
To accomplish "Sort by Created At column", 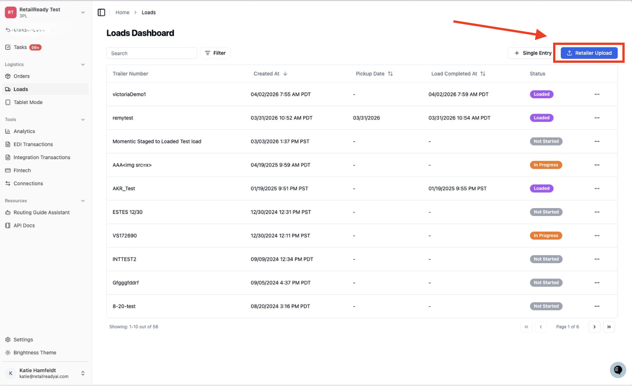I will coord(271,74).
